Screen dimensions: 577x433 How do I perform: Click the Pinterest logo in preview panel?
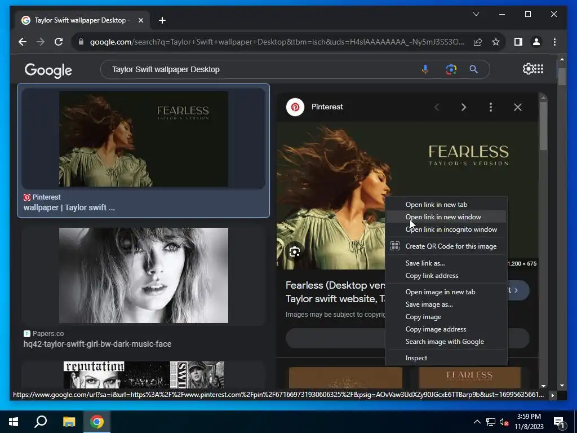click(x=295, y=107)
